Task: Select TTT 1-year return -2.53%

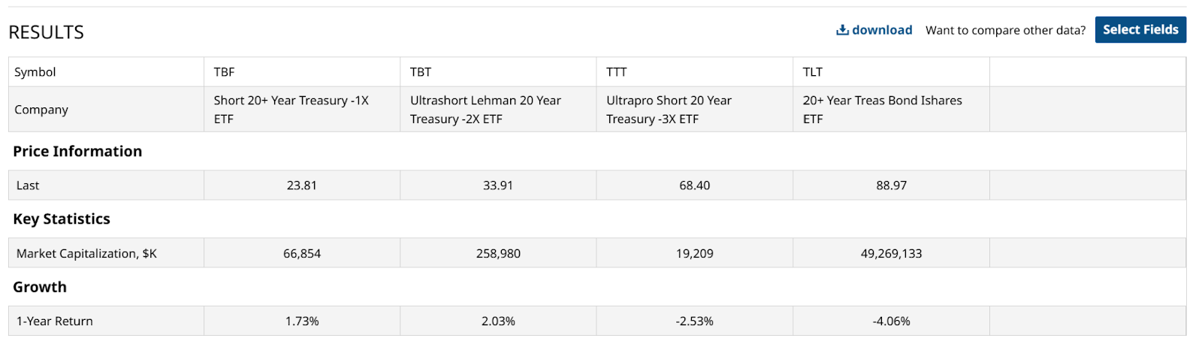Action: point(694,321)
